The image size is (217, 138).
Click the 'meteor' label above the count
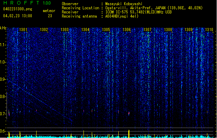[x=49, y=11]
